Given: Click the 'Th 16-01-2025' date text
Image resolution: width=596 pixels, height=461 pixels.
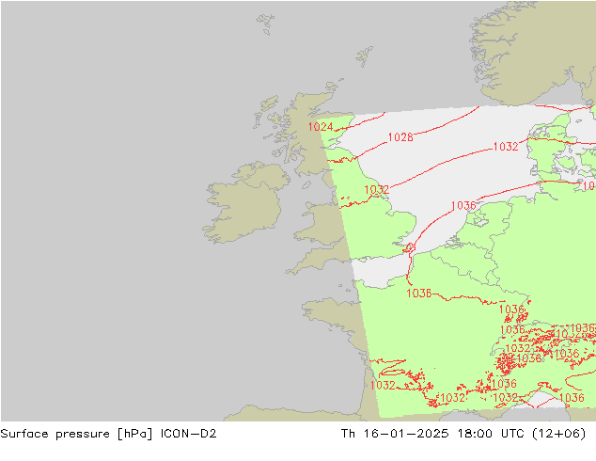Looking at the screenshot, I should (x=395, y=434).
